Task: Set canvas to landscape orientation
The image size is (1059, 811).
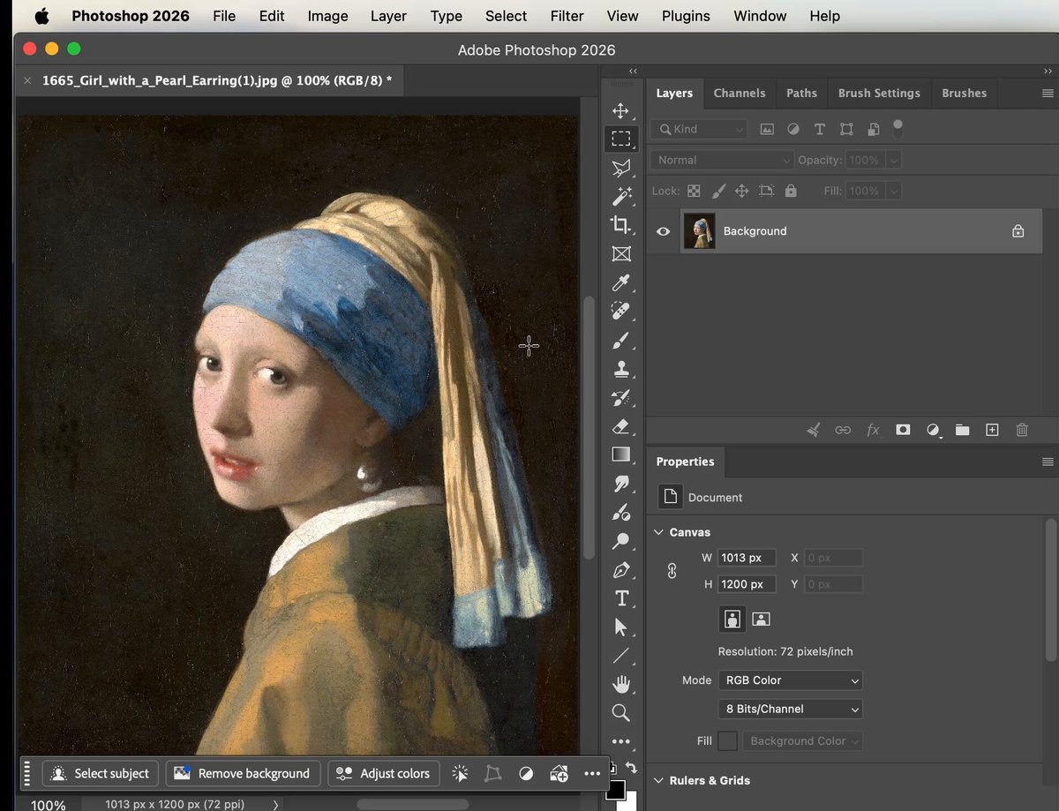Action: point(761,619)
